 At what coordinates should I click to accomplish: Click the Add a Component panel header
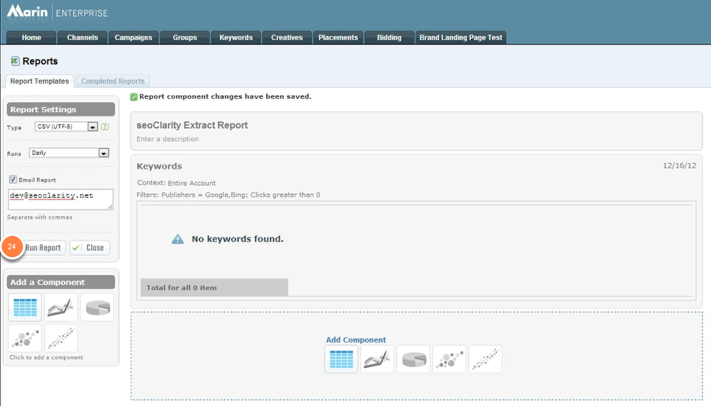pos(61,283)
